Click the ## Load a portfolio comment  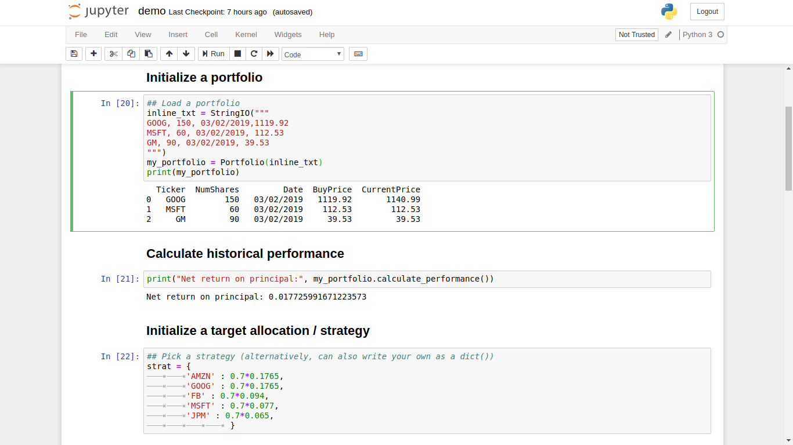click(193, 103)
